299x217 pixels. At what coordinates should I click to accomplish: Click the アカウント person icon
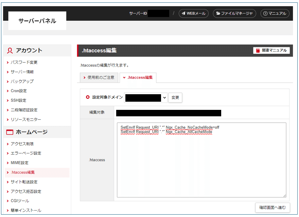pos(10,51)
